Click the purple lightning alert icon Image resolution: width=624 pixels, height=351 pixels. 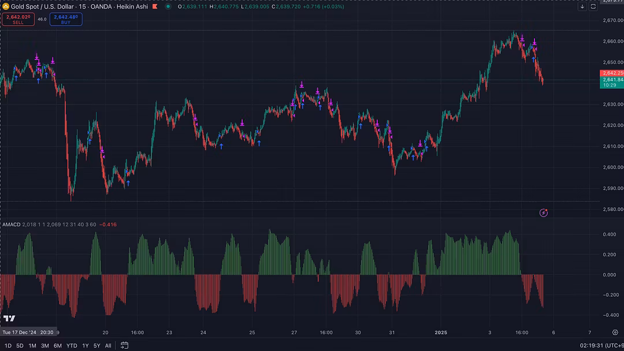coord(543,212)
